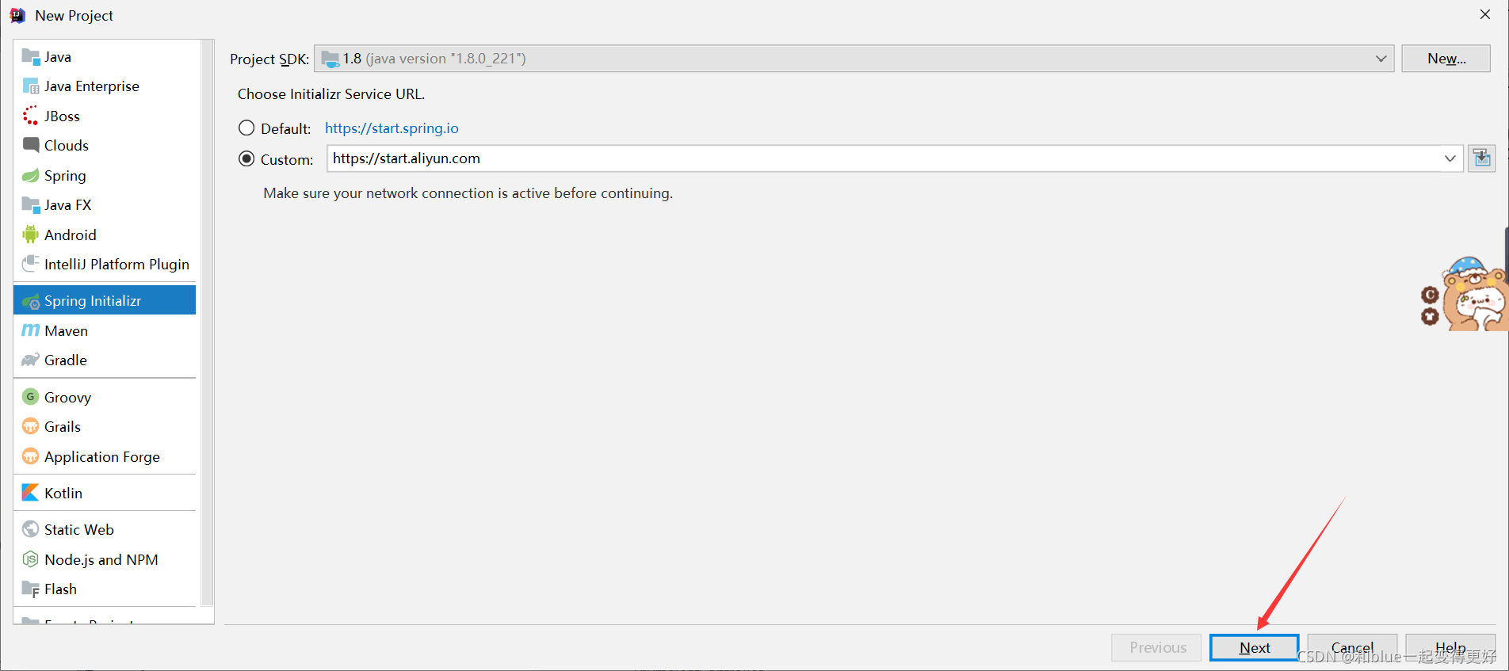This screenshot has width=1509, height=671.
Task: Select the Default service URL radio button
Action: coord(246,128)
